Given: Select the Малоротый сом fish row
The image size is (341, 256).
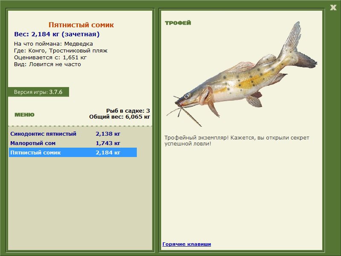Looking at the screenshot, I should pos(73,143).
